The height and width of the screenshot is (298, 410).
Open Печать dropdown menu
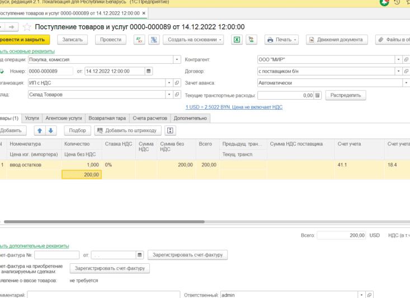click(281, 40)
